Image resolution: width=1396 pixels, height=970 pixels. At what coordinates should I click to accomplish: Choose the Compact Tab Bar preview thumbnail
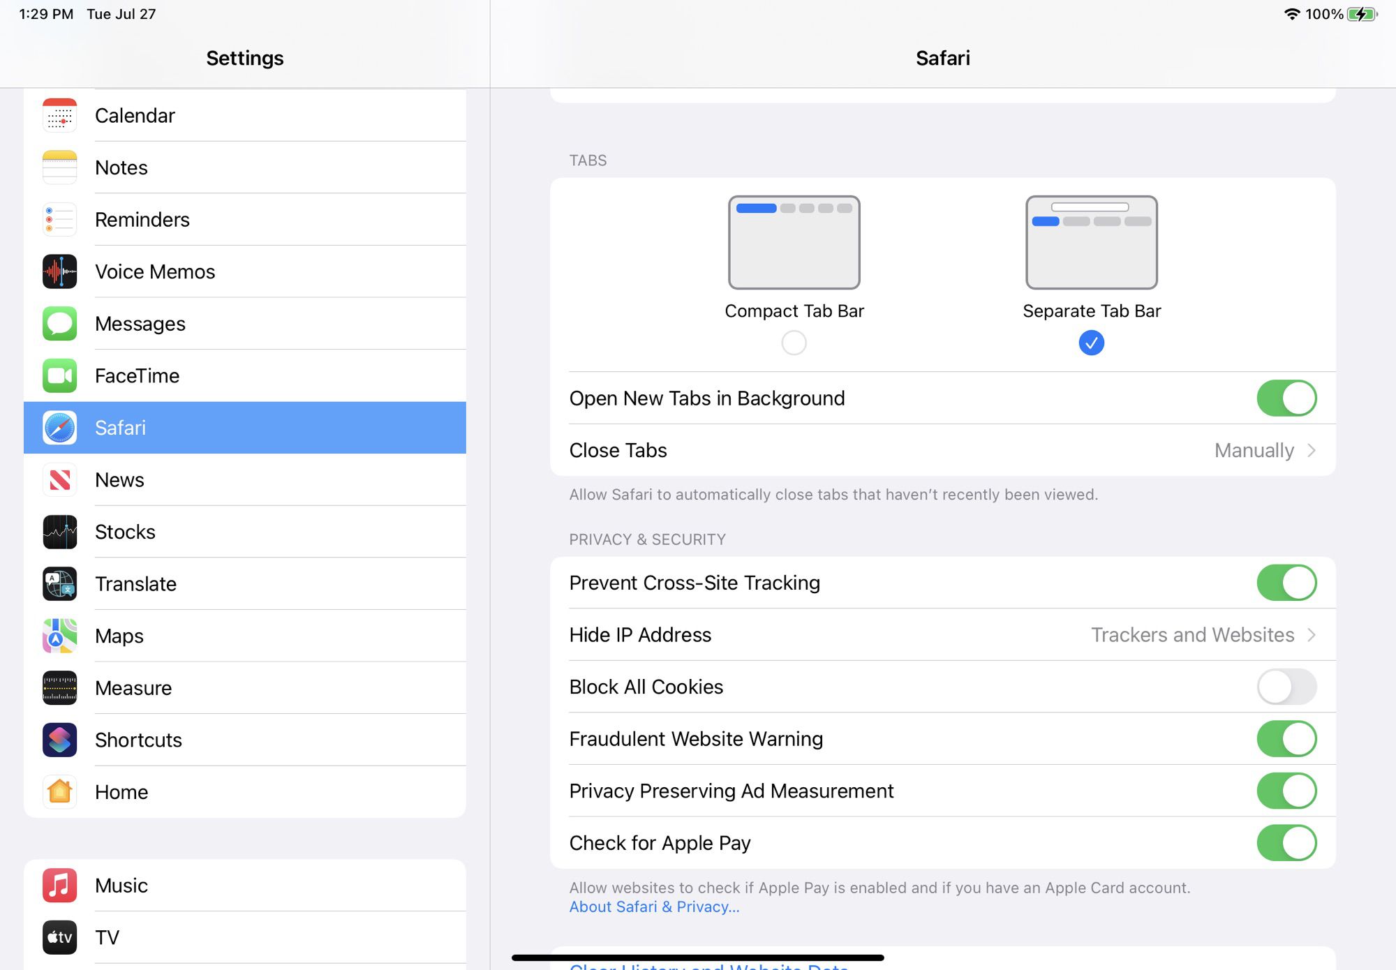pyautogui.click(x=794, y=242)
